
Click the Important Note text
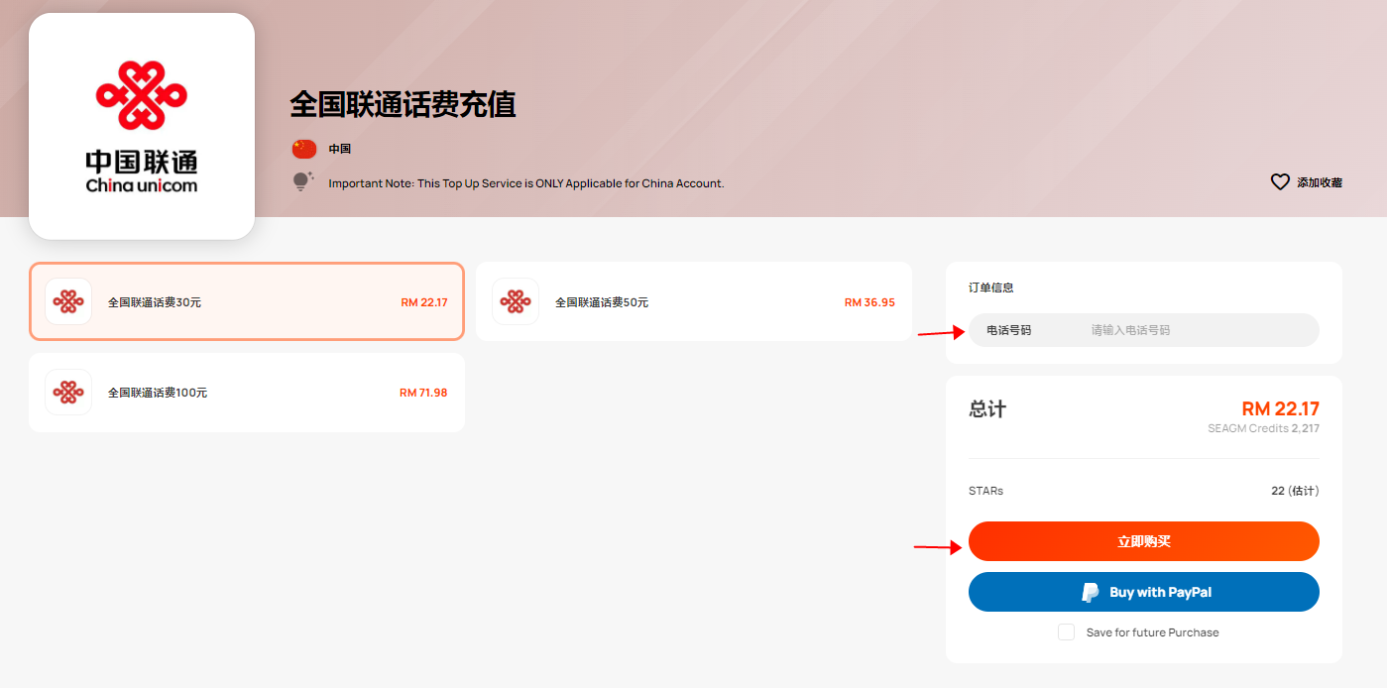click(526, 183)
